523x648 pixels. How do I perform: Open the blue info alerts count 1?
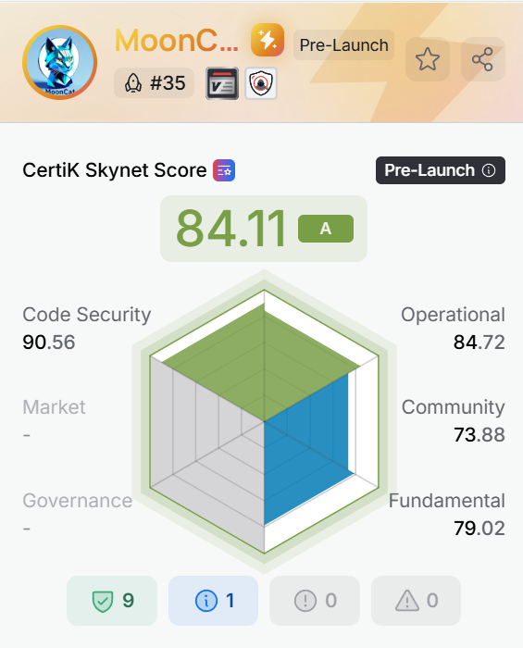coord(213,601)
